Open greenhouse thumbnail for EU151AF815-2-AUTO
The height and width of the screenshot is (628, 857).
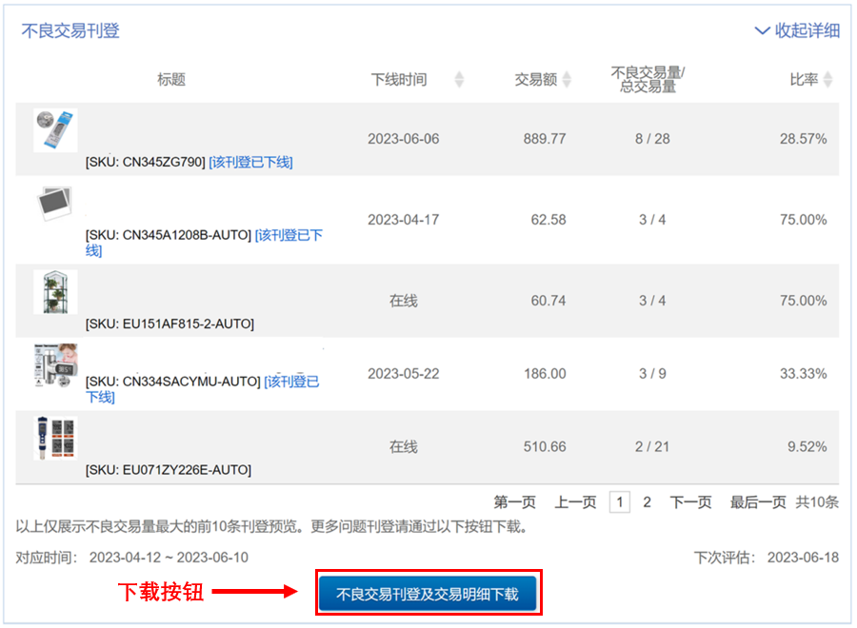55,291
